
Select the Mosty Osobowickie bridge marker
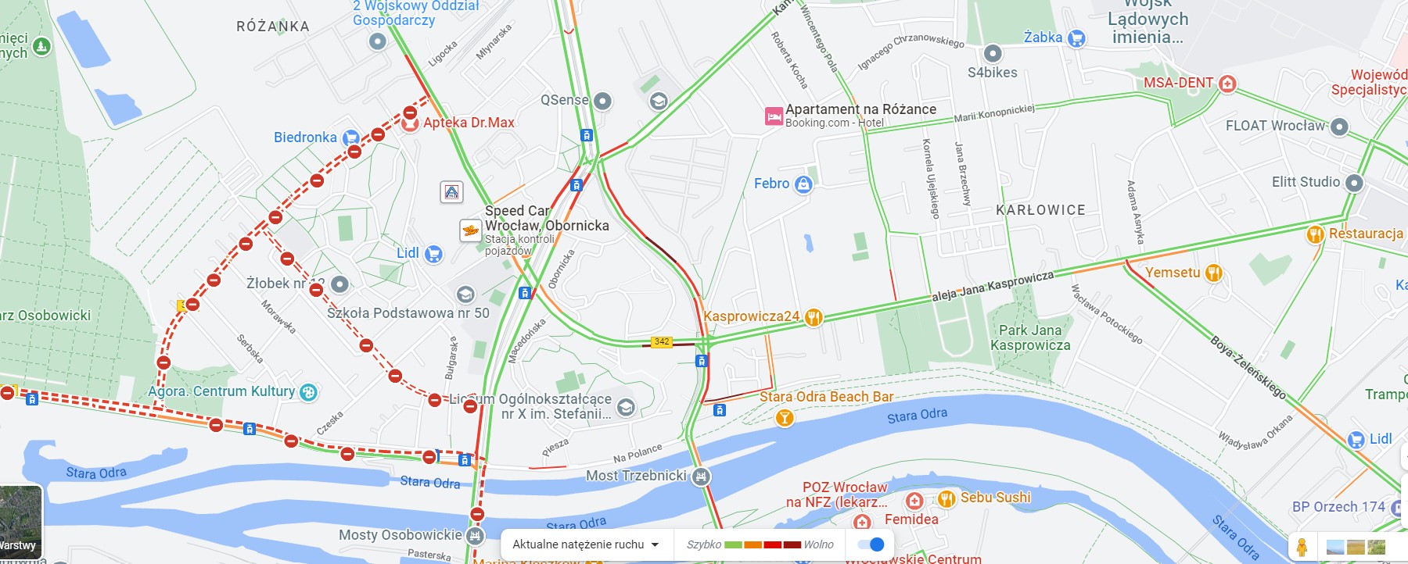(x=475, y=536)
